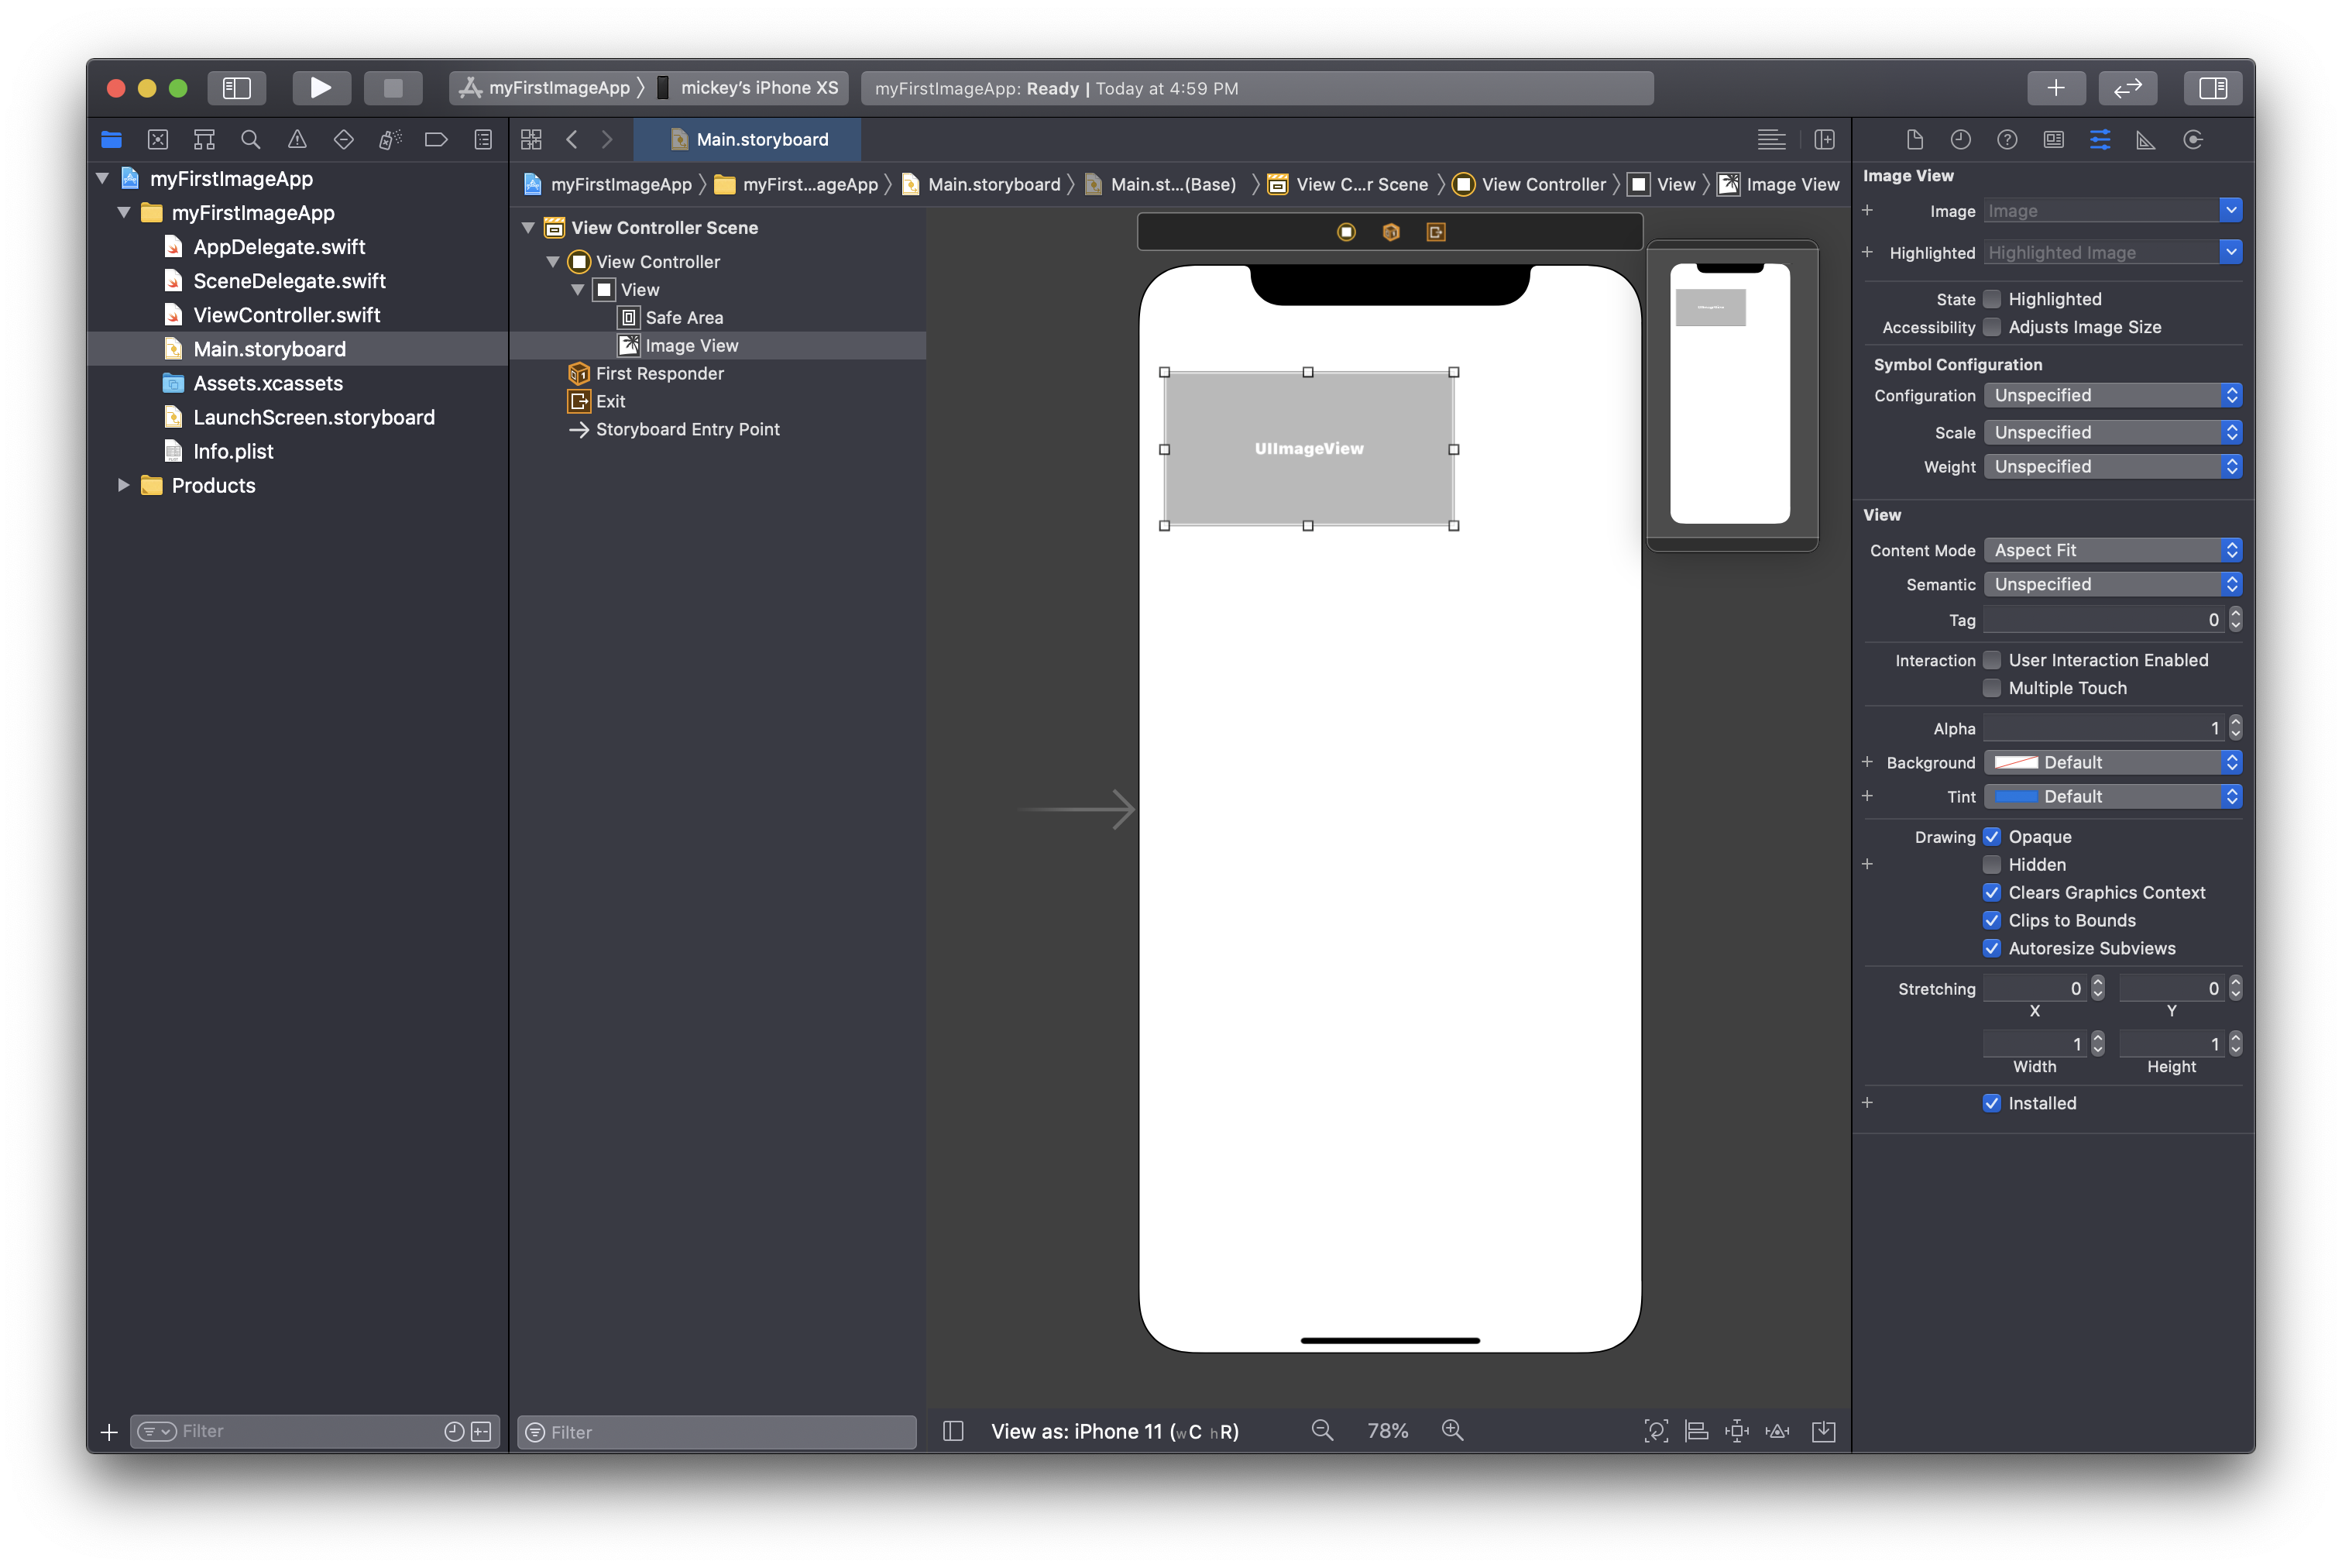
Task: Open the Source Control navigator
Action: [x=158, y=140]
